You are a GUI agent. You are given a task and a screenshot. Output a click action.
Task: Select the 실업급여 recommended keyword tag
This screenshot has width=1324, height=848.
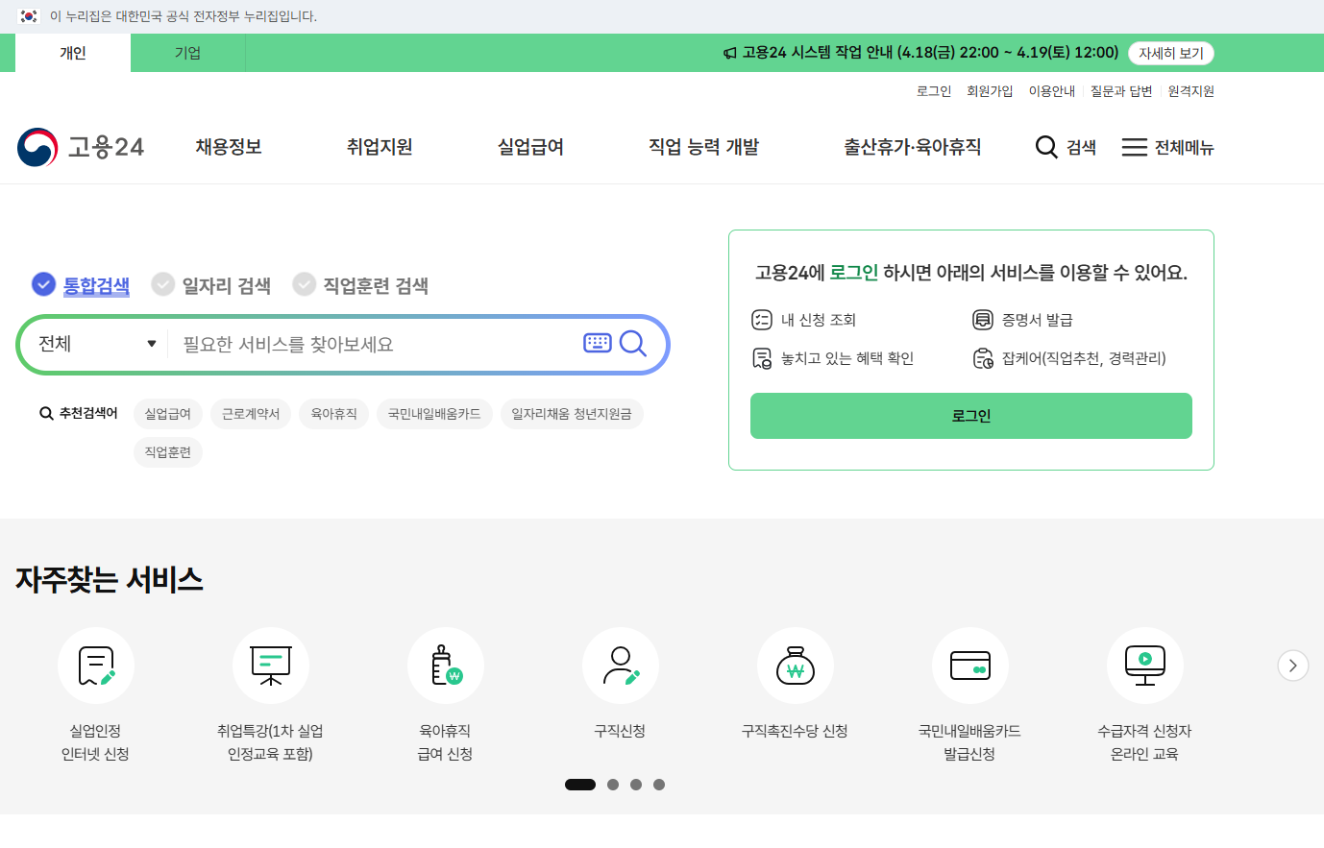(x=168, y=413)
